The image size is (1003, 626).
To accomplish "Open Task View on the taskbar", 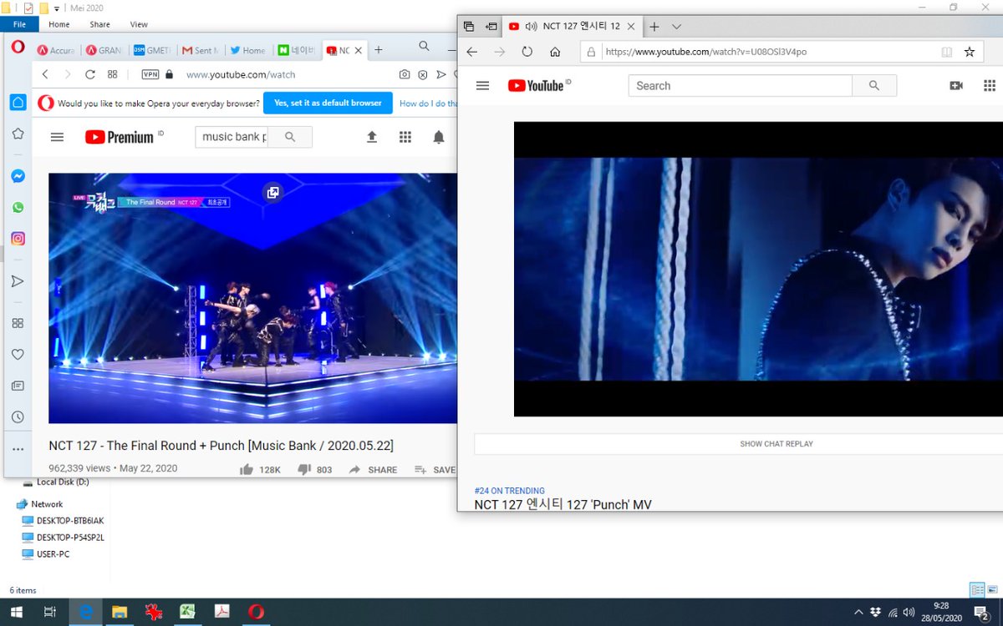I will click(x=50, y=612).
